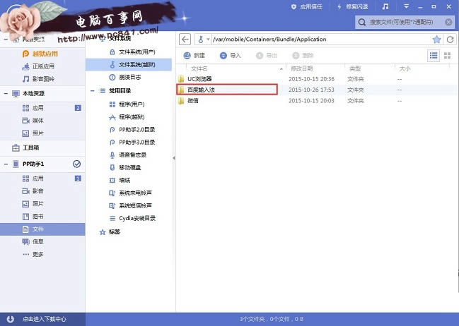The width and height of the screenshot is (459, 326).
Task: Open 应用 under PP助手1
Action: [42, 179]
